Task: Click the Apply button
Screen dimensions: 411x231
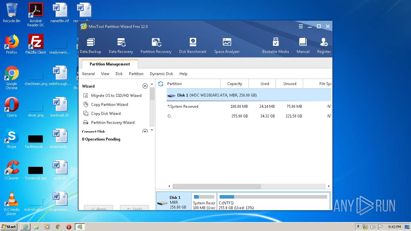Action: coord(99,208)
